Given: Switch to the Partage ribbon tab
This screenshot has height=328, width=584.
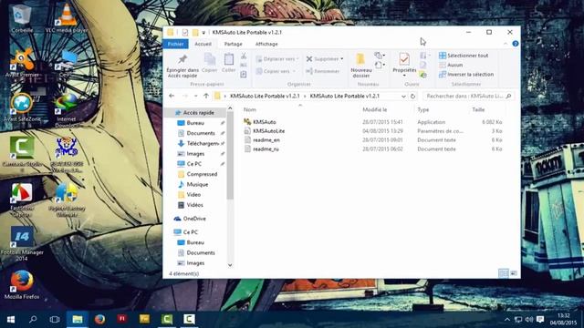Looking at the screenshot, I should pos(234,44).
